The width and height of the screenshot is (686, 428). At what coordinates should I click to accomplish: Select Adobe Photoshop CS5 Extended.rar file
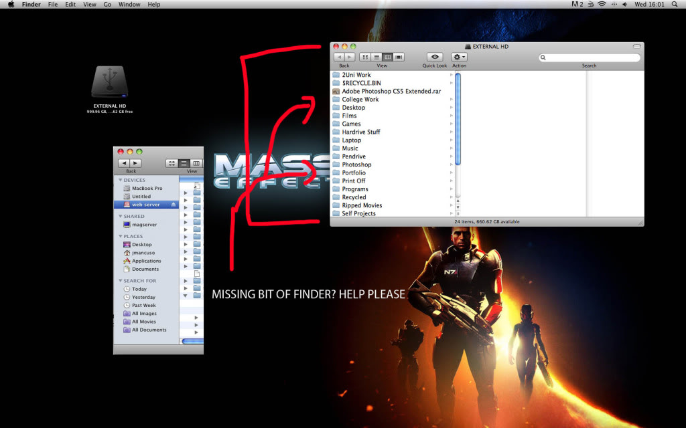[393, 91]
